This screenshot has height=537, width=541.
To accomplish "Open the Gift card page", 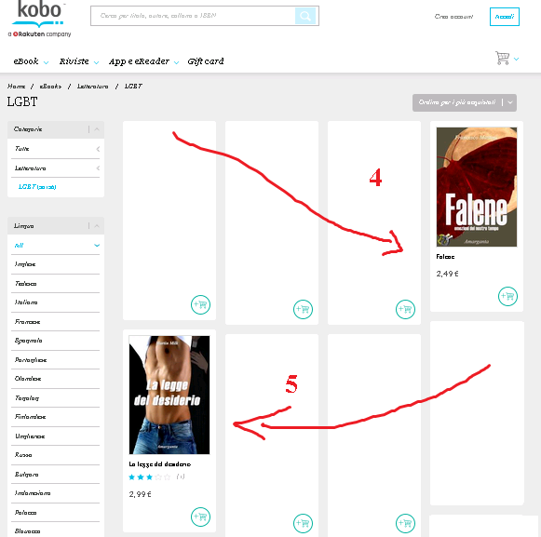I will tap(206, 61).
